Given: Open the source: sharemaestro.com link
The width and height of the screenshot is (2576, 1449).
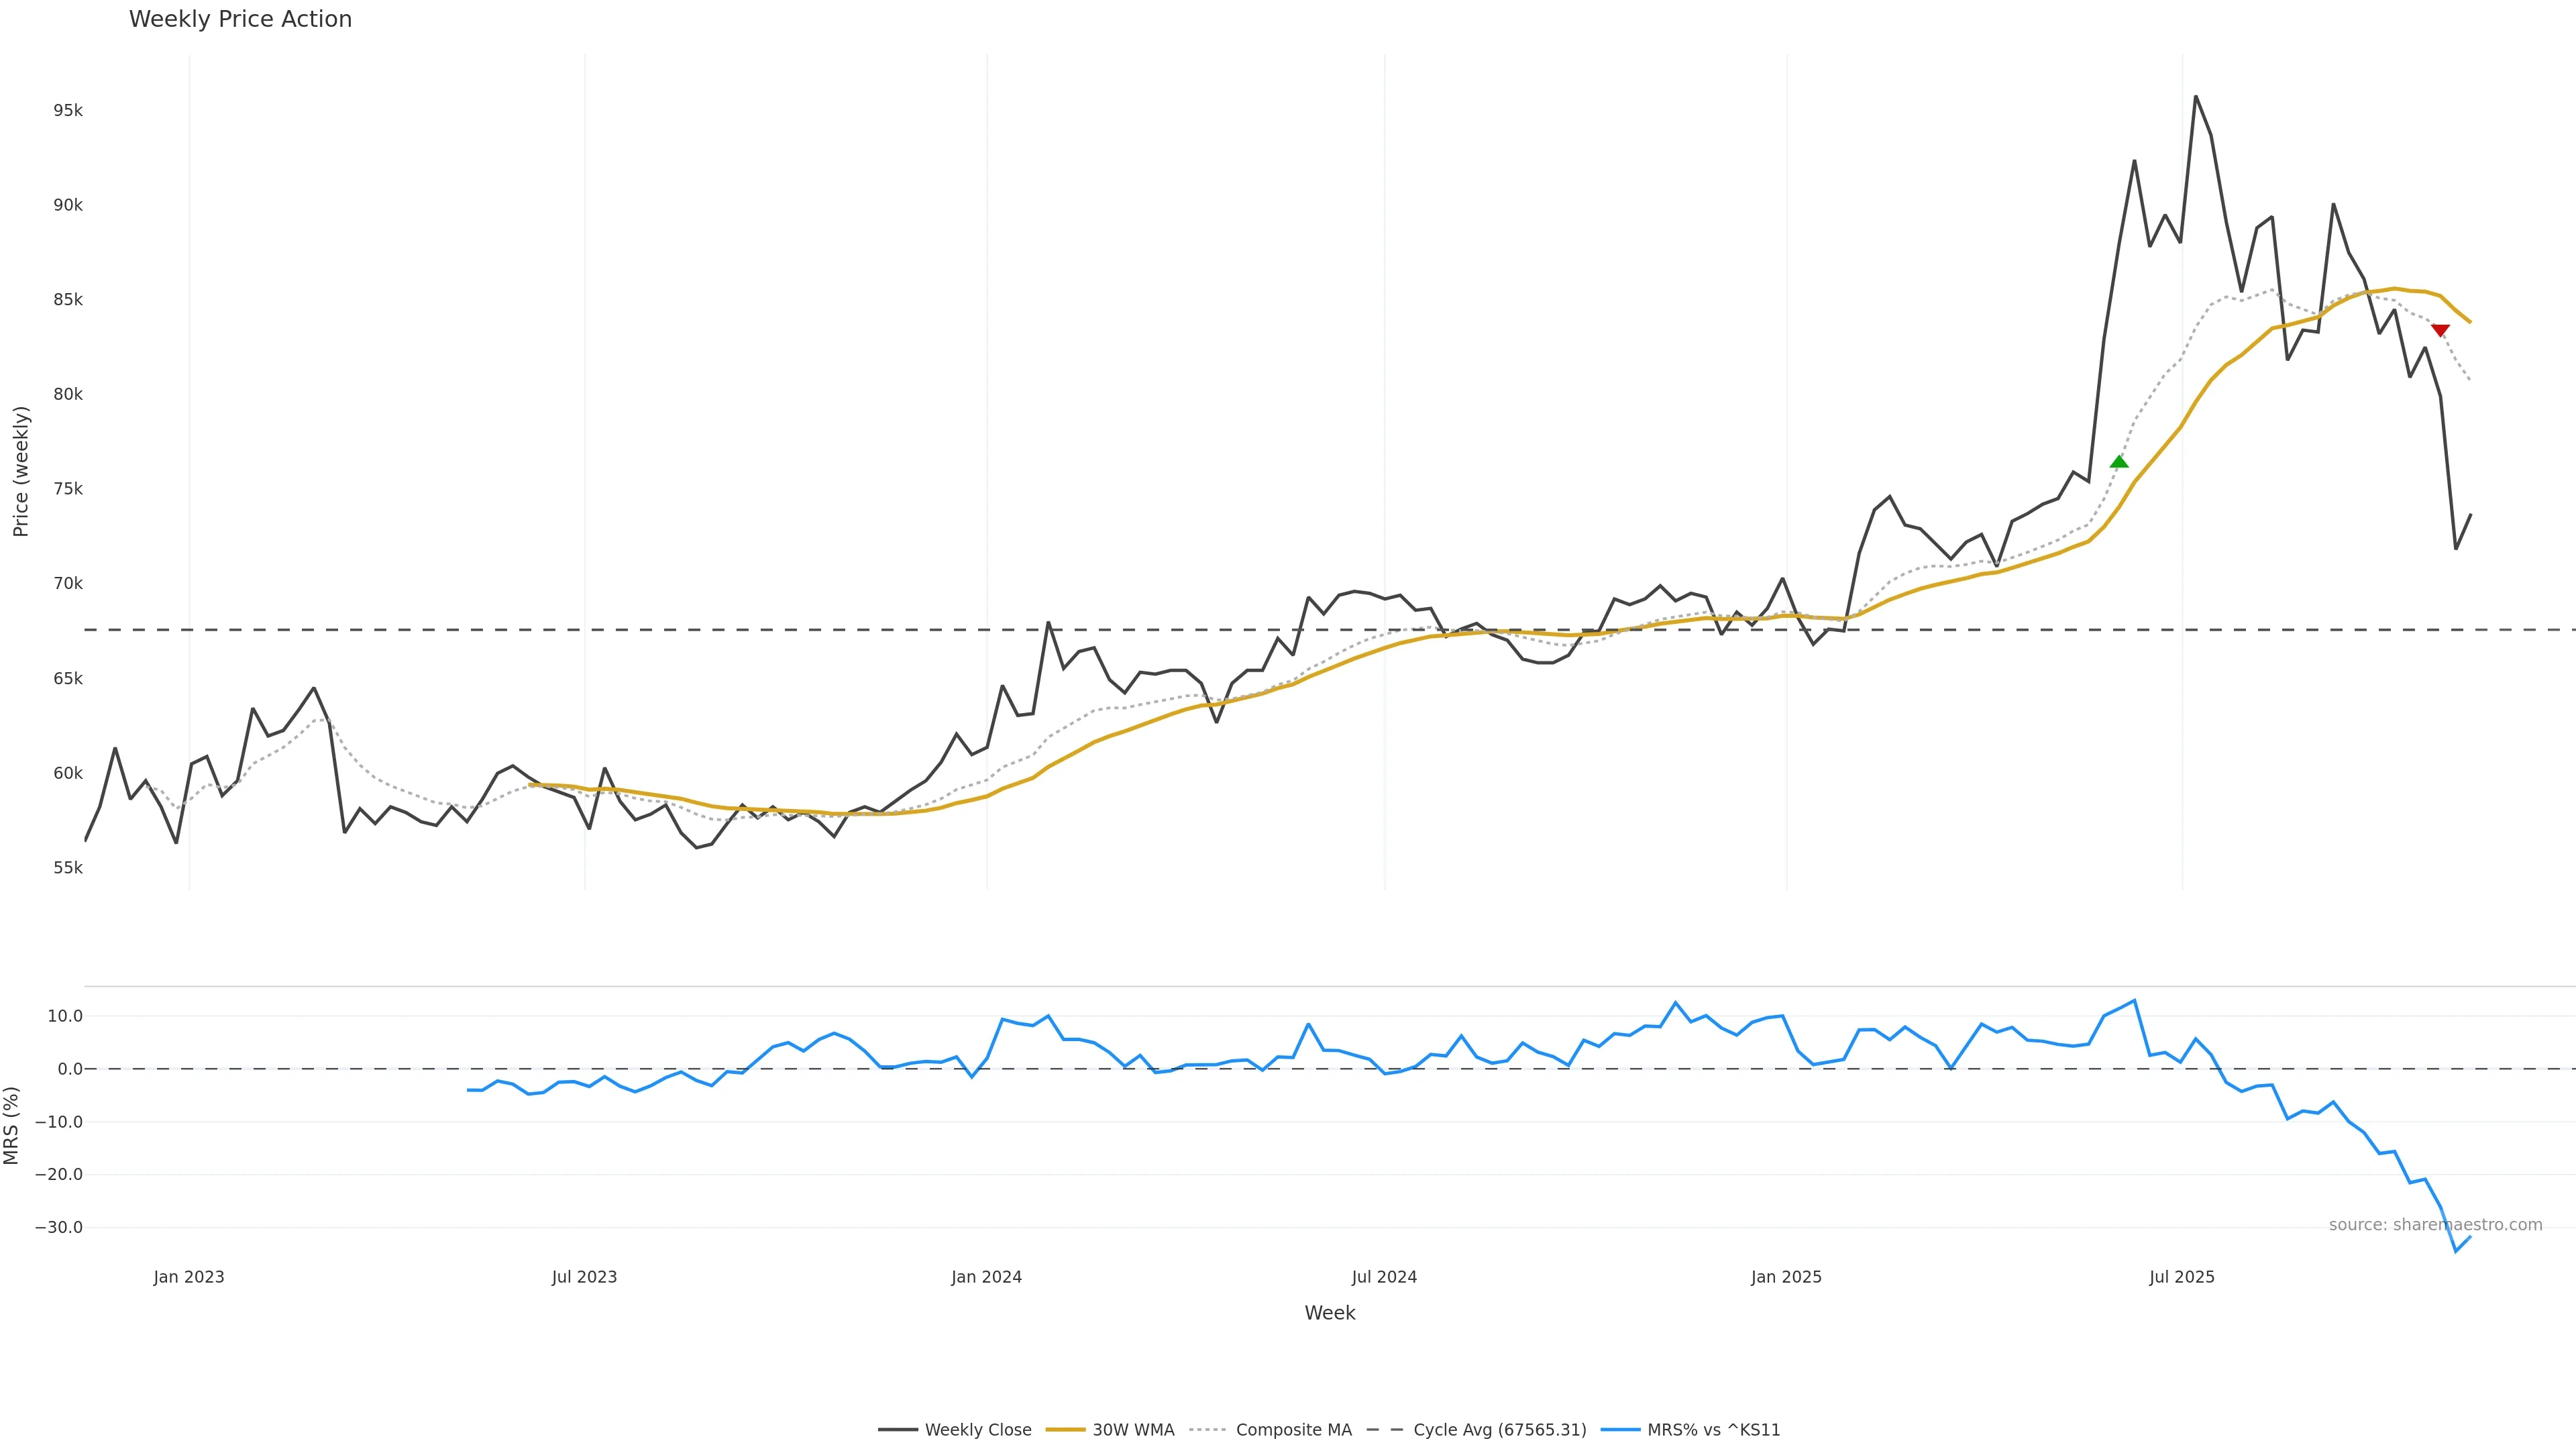Looking at the screenshot, I should point(2435,1225).
